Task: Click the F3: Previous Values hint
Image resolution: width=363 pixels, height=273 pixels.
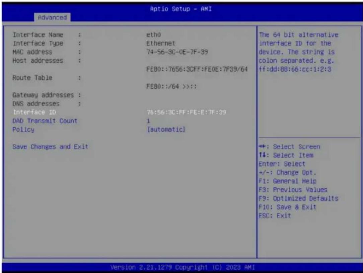Action: coord(293,190)
